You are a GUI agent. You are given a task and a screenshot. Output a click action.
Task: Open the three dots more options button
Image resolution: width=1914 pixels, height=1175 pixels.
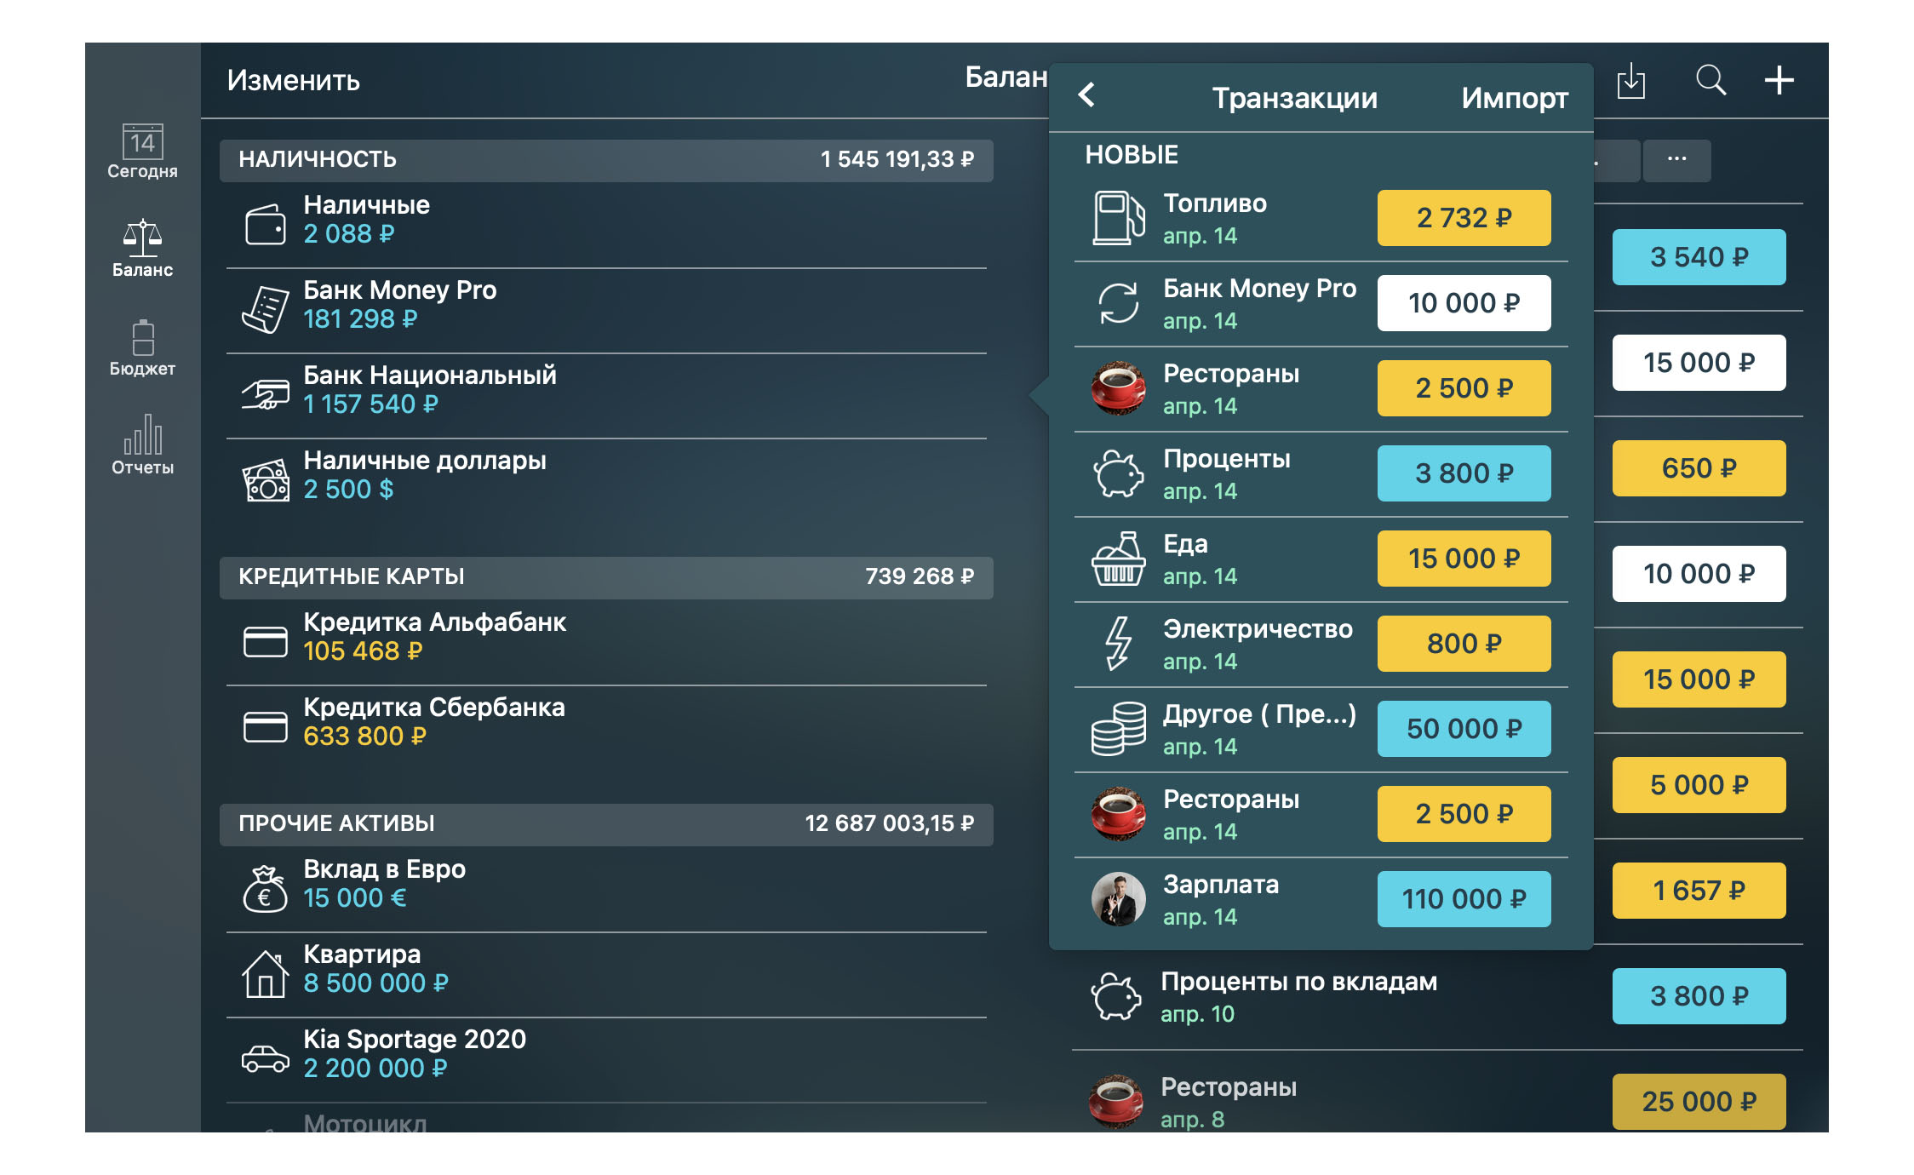(1676, 159)
